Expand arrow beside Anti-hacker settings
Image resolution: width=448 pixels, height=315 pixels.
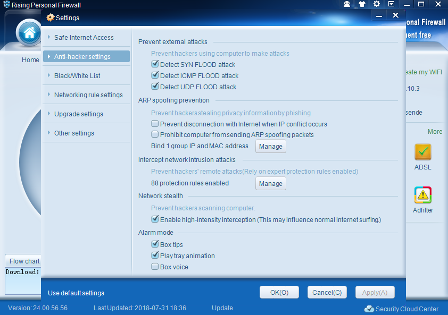click(x=49, y=56)
